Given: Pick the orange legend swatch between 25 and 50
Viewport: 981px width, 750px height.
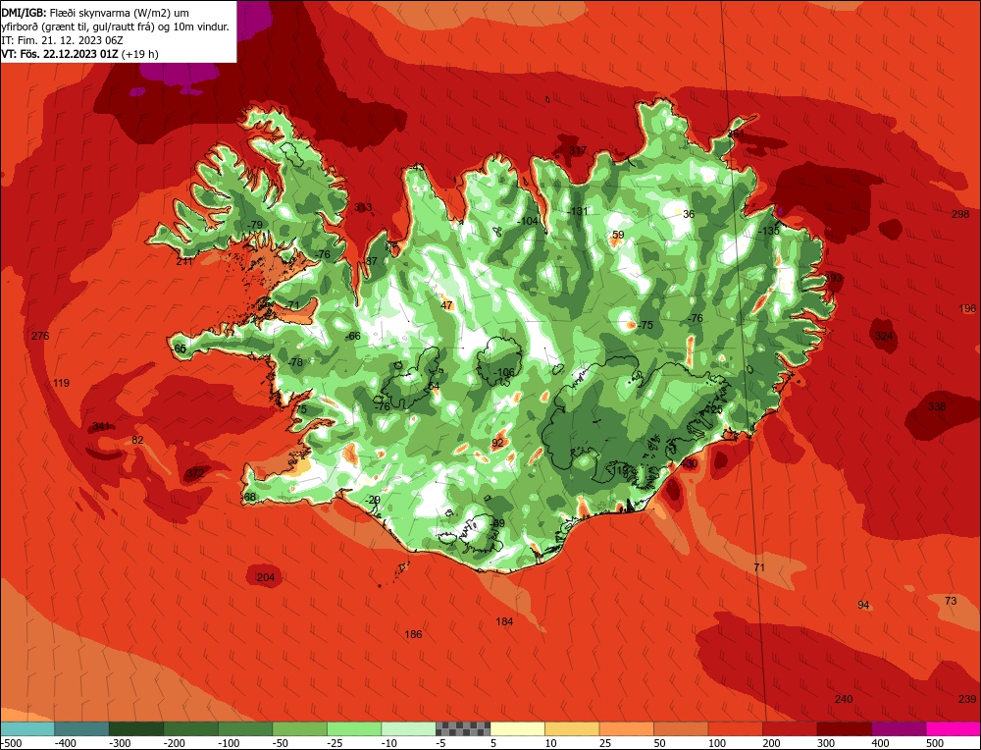Looking at the screenshot, I should click(x=626, y=728).
